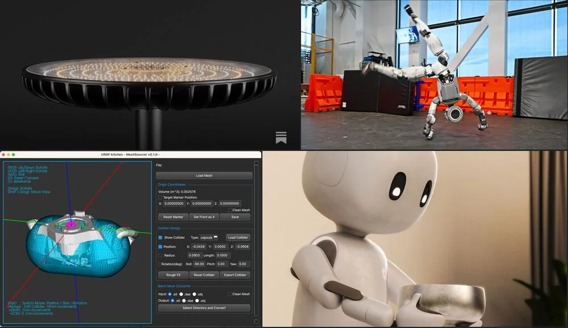
Task: Click the magenta origin marker in 3D viewport
Action: 72,225
